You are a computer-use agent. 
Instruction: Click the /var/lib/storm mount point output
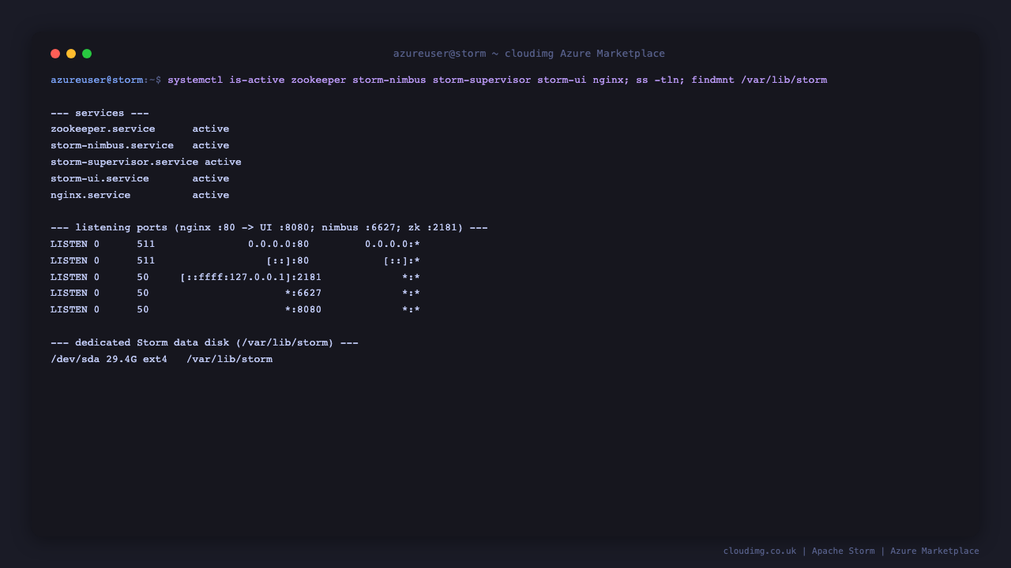pyautogui.click(x=230, y=359)
